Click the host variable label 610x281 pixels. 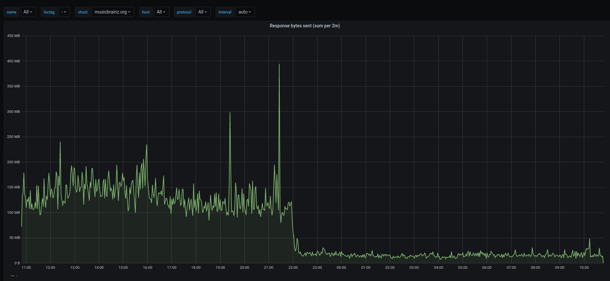point(145,12)
